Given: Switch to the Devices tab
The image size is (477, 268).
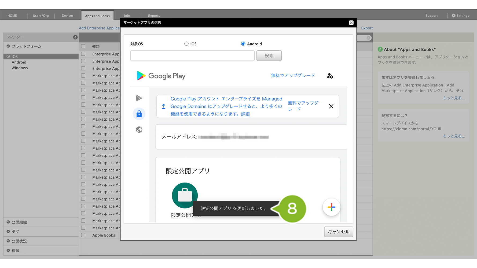Looking at the screenshot, I should pyautogui.click(x=68, y=16).
